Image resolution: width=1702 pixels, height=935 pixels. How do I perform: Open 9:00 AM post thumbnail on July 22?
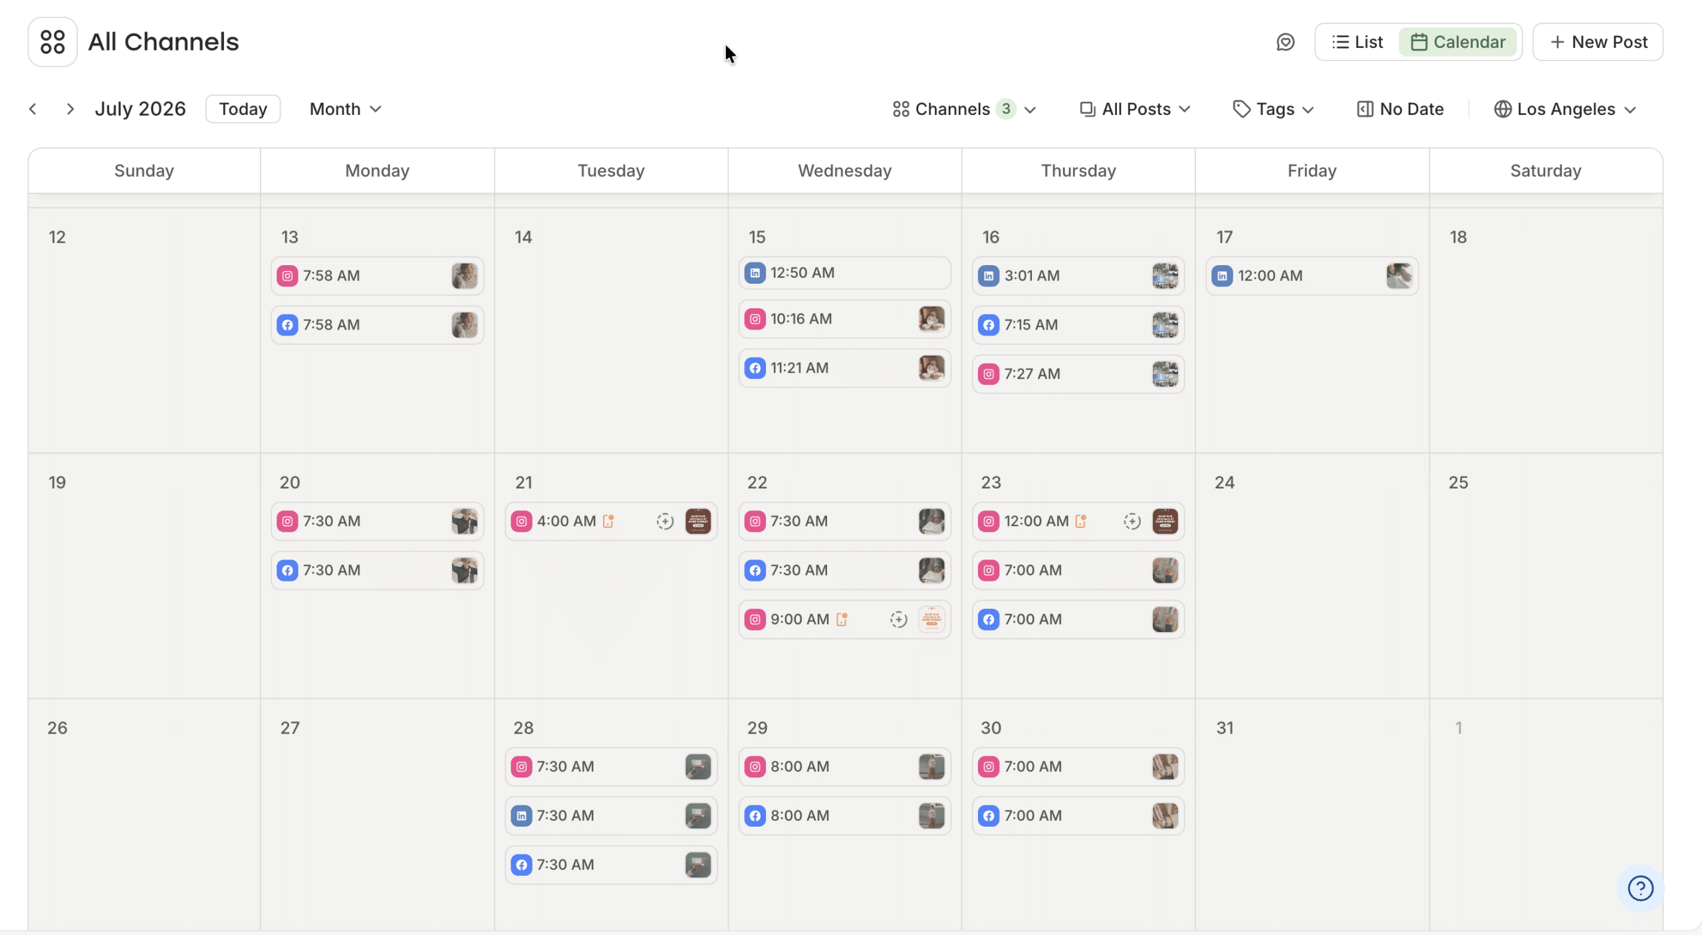(x=931, y=620)
